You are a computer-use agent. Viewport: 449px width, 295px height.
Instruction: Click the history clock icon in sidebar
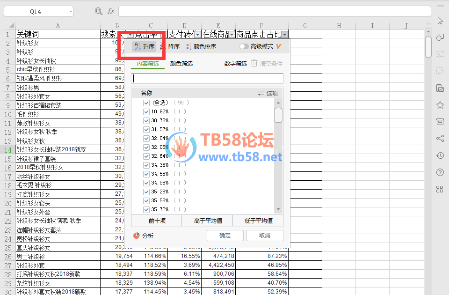(440, 155)
